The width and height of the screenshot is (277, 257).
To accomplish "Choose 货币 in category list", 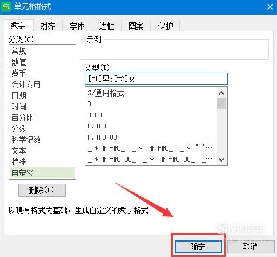I will (x=42, y=73).
